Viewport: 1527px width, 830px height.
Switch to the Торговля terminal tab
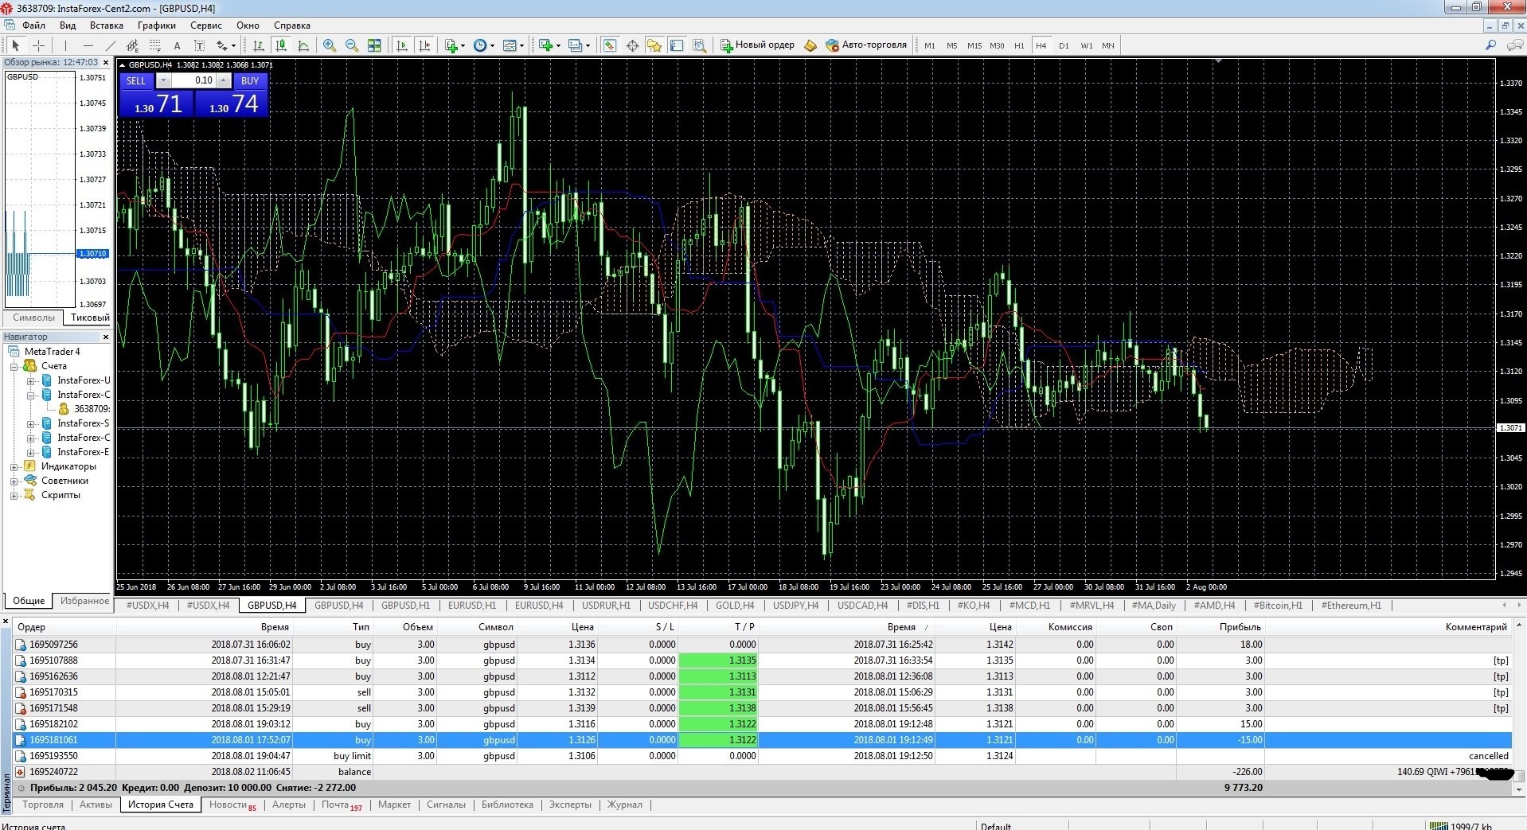(x=43, y=805)
